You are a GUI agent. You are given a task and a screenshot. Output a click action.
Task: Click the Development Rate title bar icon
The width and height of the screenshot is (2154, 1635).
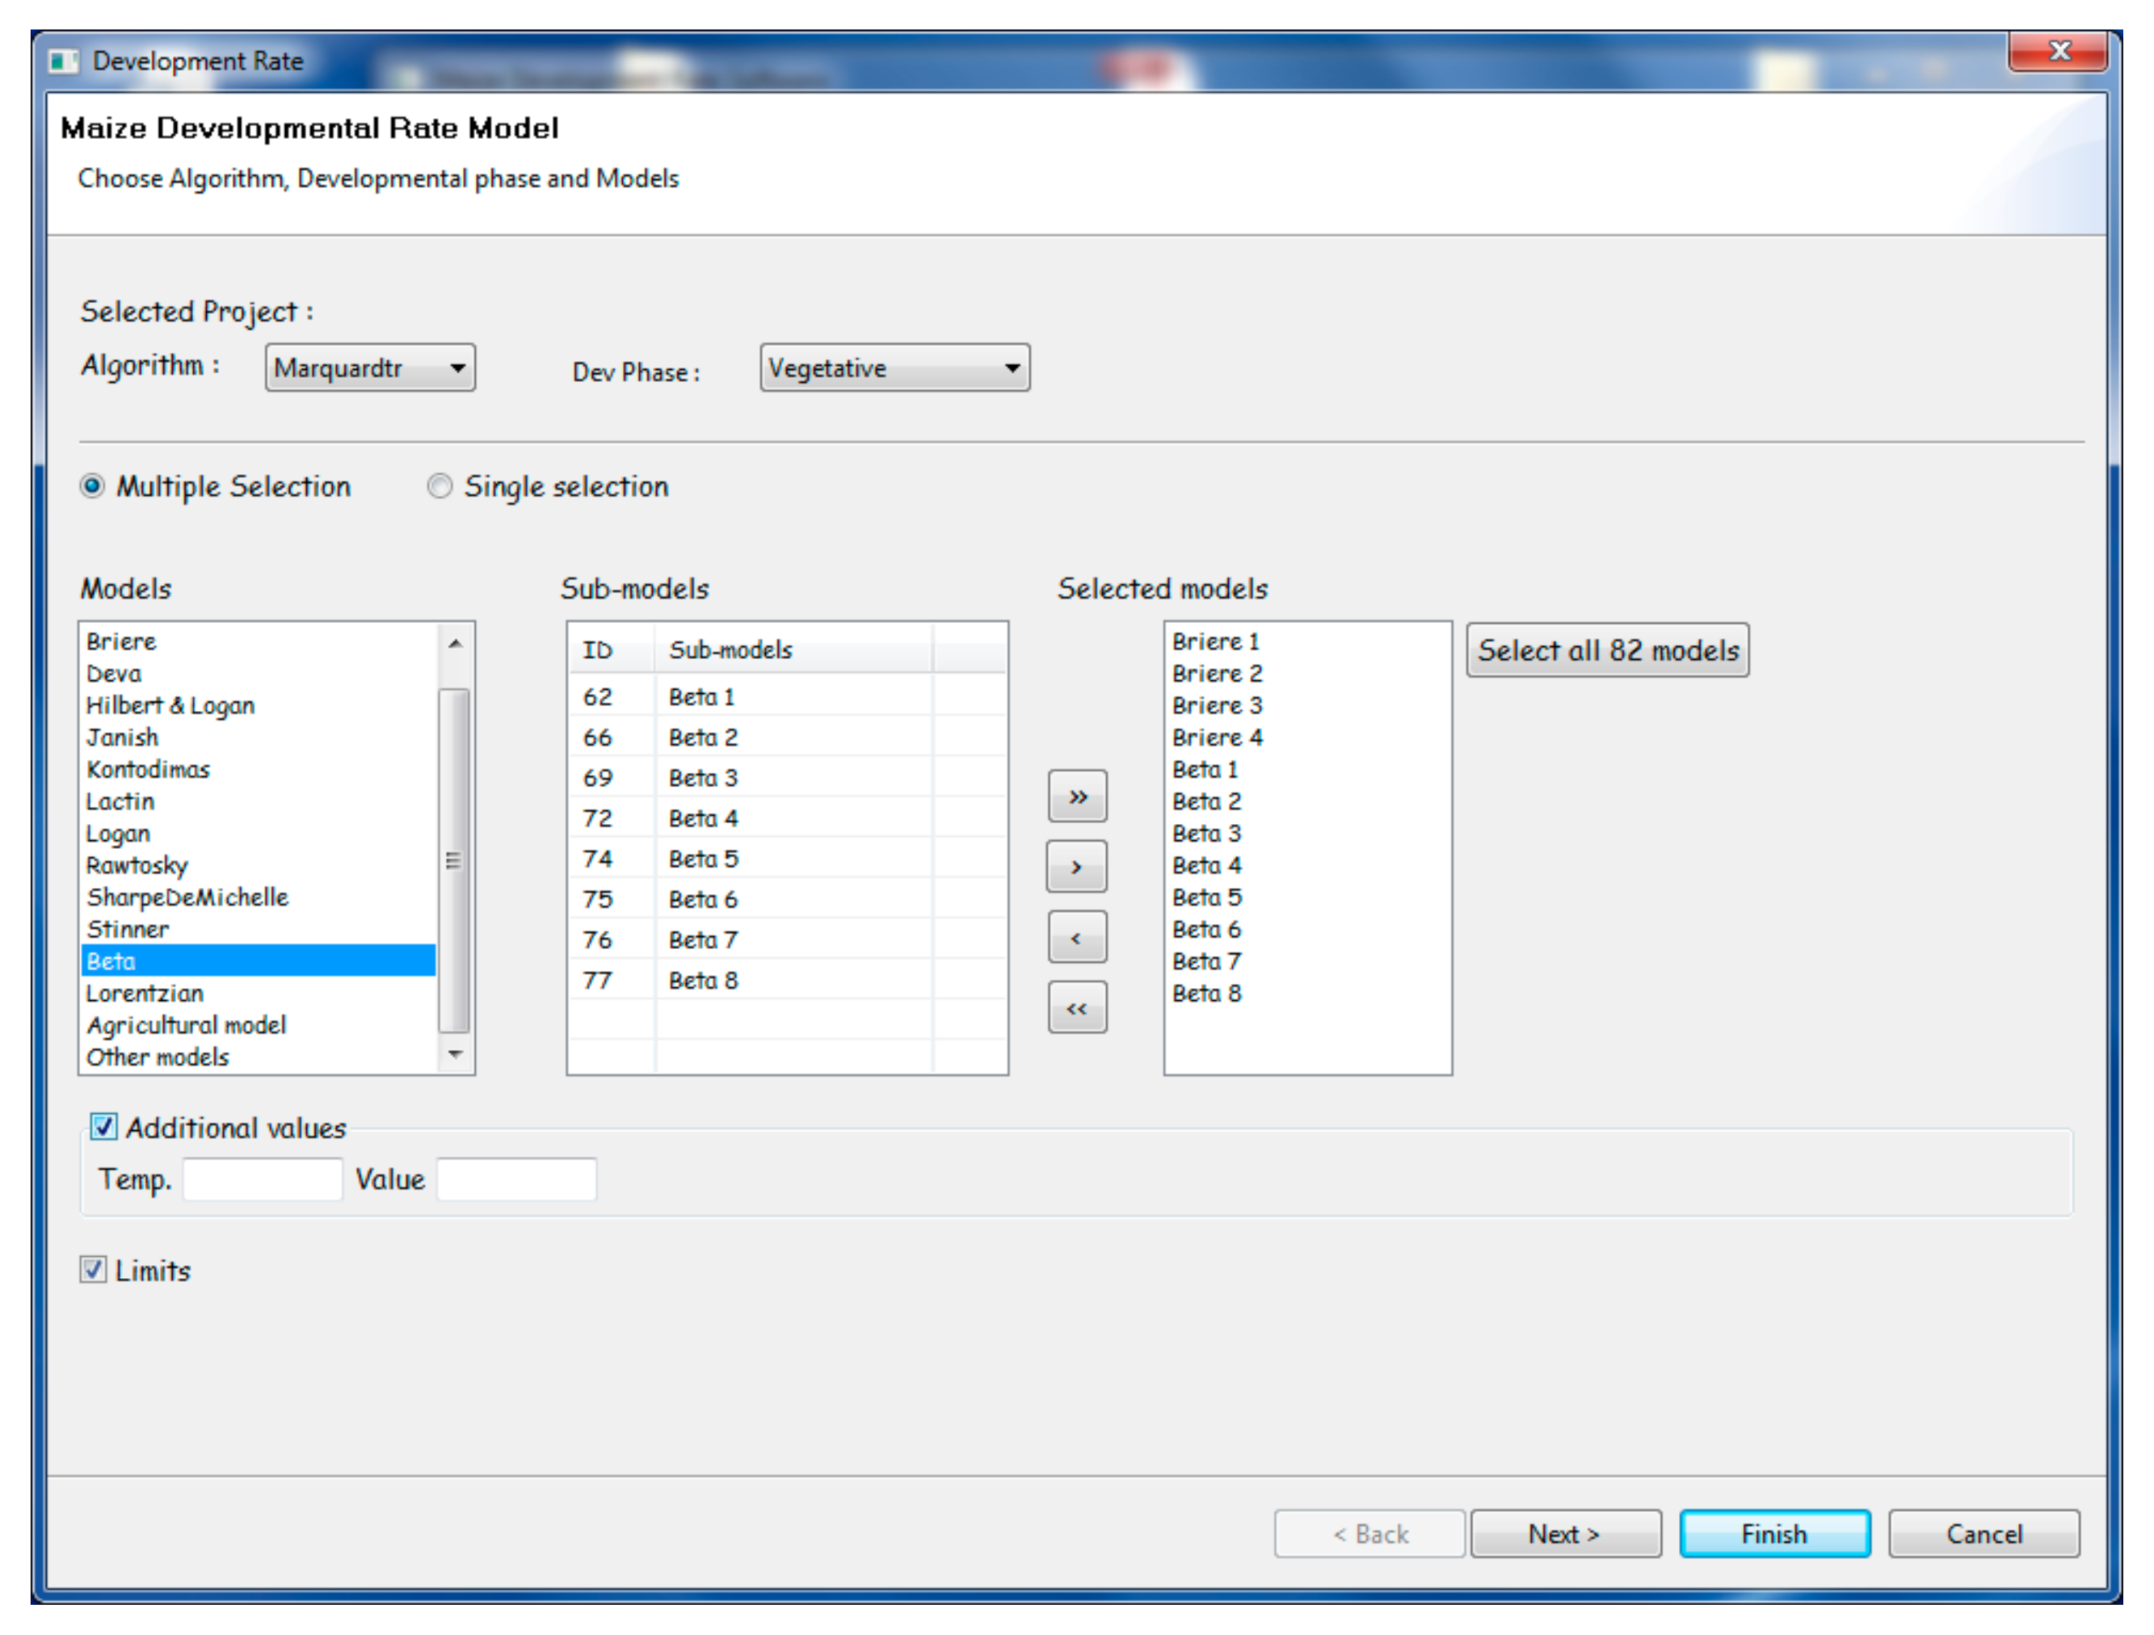(x=63, y=61)
